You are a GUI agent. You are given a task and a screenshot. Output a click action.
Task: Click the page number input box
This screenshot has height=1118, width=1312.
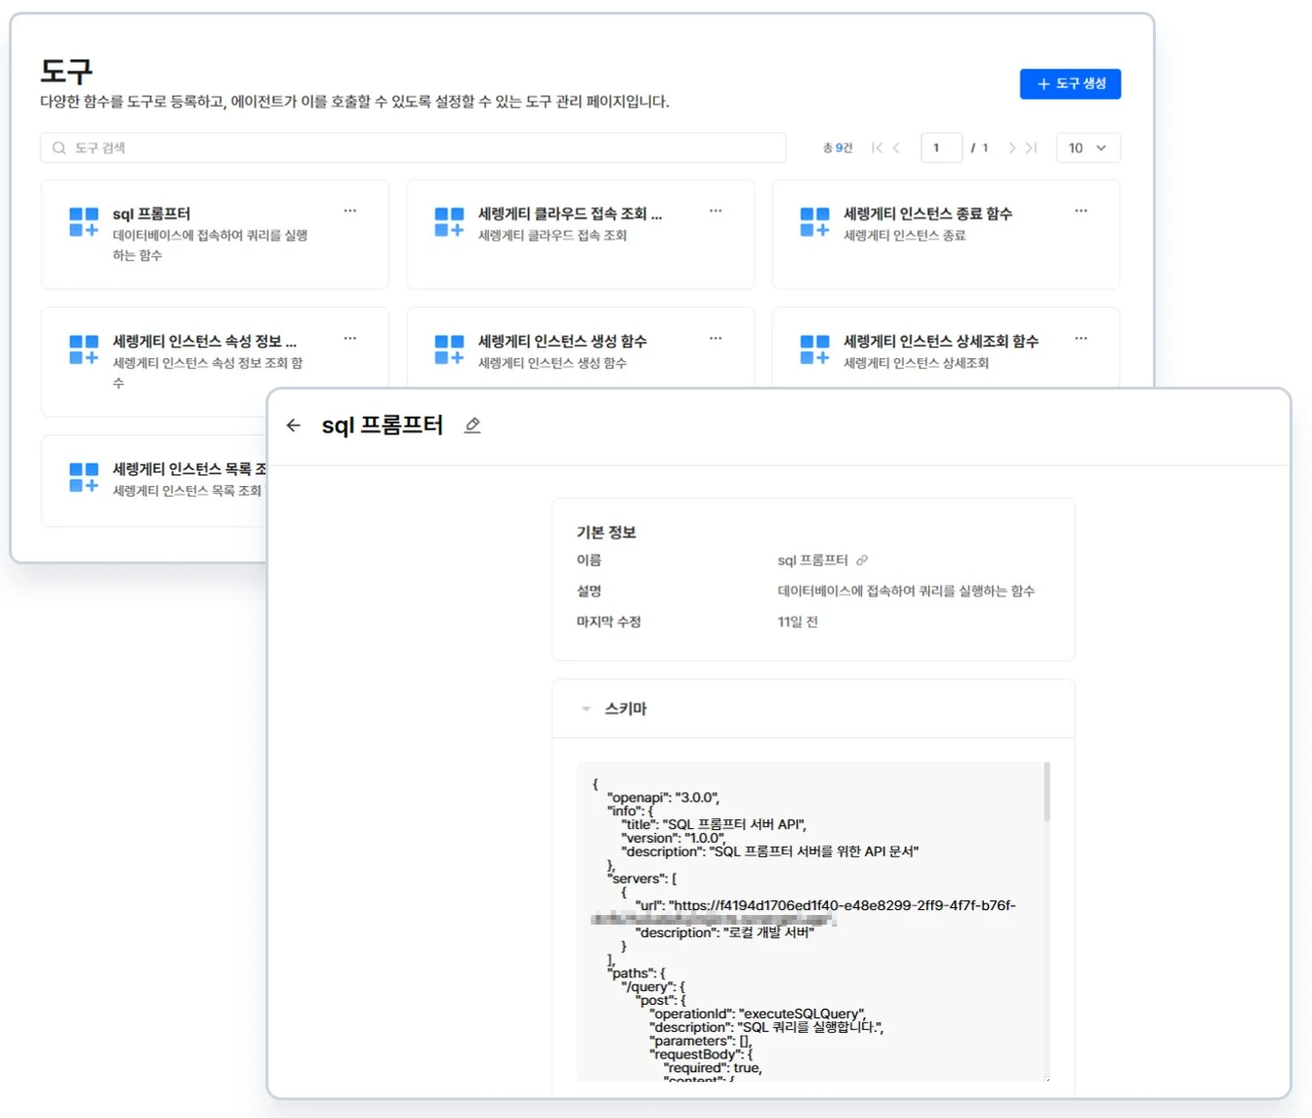[941, 148]
